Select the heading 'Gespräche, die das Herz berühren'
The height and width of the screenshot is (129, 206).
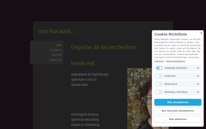tap(103, 47)
